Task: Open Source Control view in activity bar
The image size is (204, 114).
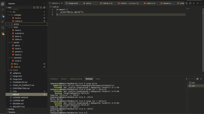Action: 3,16
